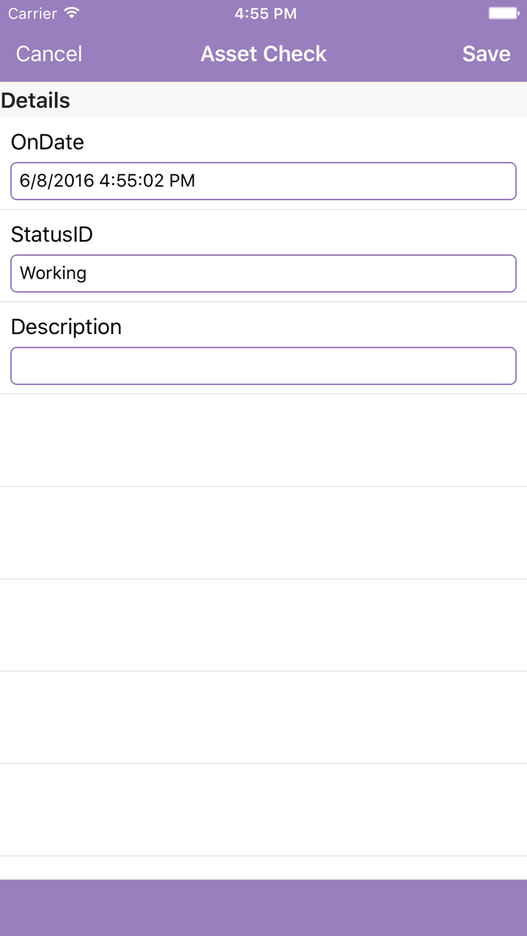Viewport: 527px width, 936px height.
Task: Select the Details section header
Action: pyautogui.click(x=36, y=101)
